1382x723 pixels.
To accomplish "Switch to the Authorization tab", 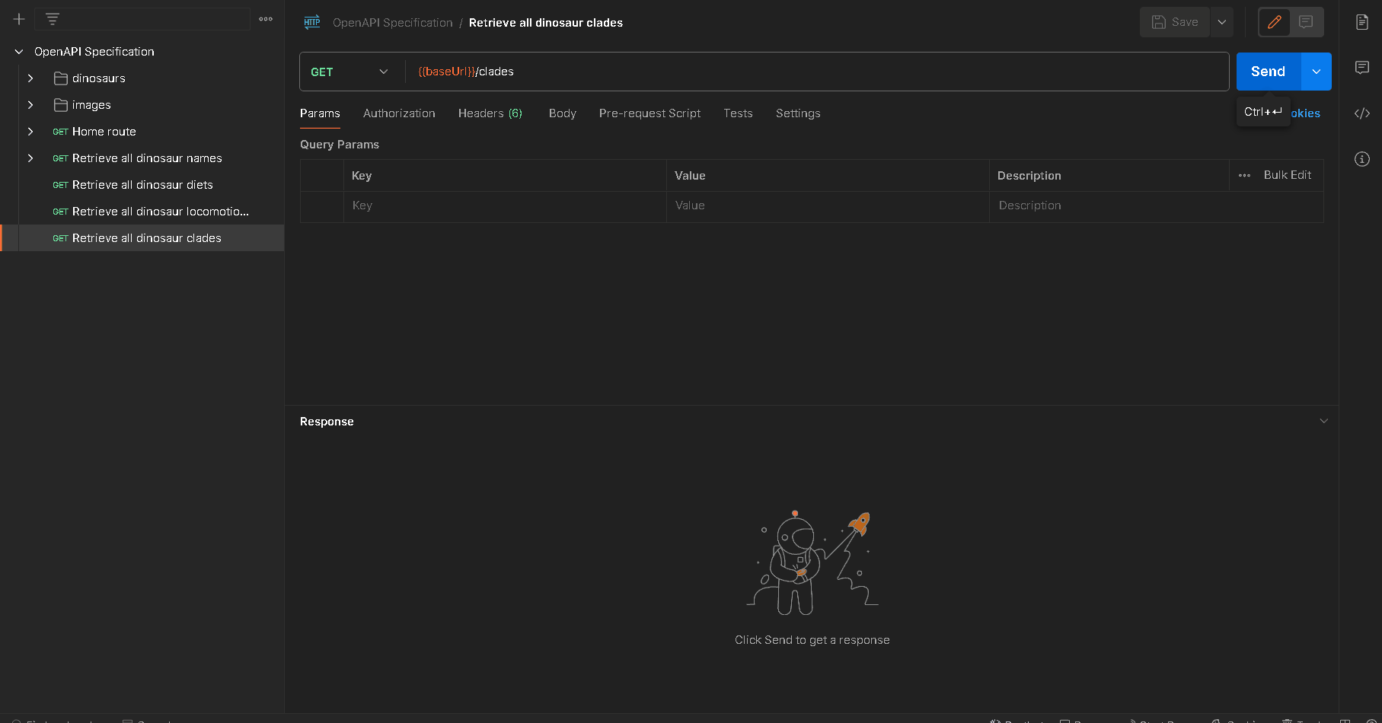I will coord(399,113).
